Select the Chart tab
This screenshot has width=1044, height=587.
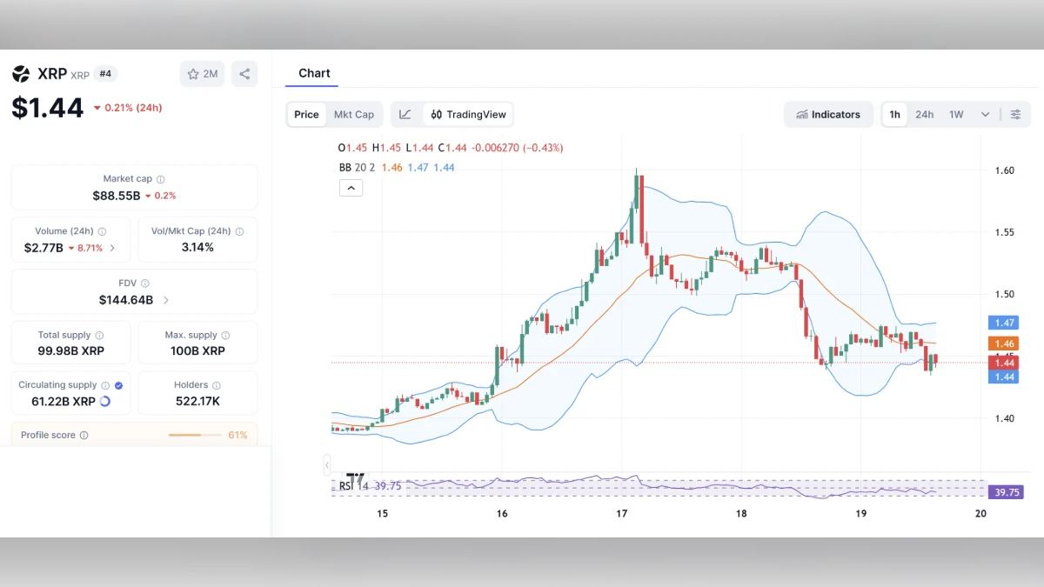pyautogui.click(x=313, y=73)
